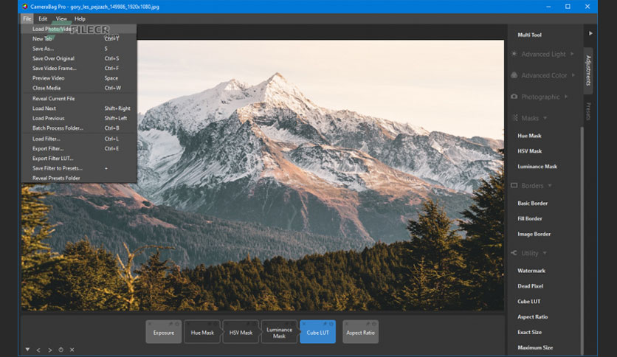
Task: Remove the Aspect Ratio tile via its X
Action: [x=347, y=324]
